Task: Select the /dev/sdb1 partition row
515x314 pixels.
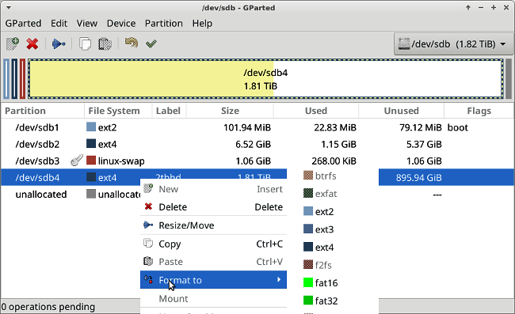Action: pyautogui.click(x=257, y=127)
